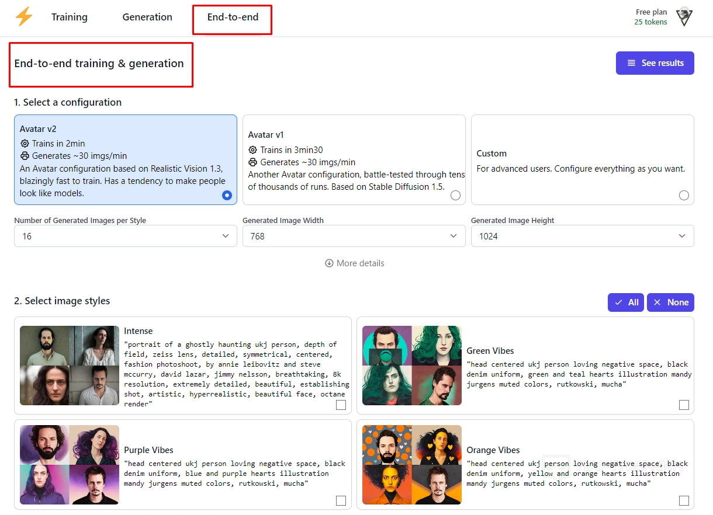
Task: Click the checkmark icon in All button
Action: click(x=618, y=302)
